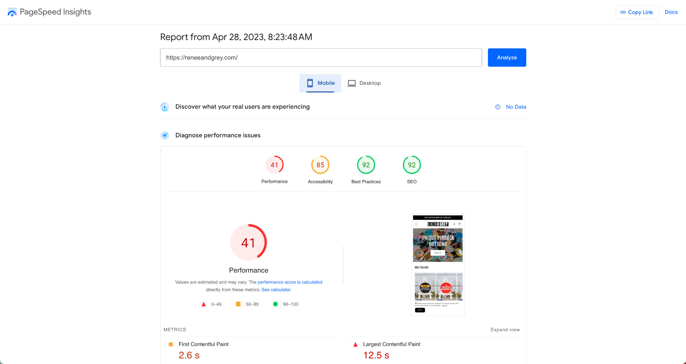Click the red triangle beside Largest Contentful Paint

355,344
